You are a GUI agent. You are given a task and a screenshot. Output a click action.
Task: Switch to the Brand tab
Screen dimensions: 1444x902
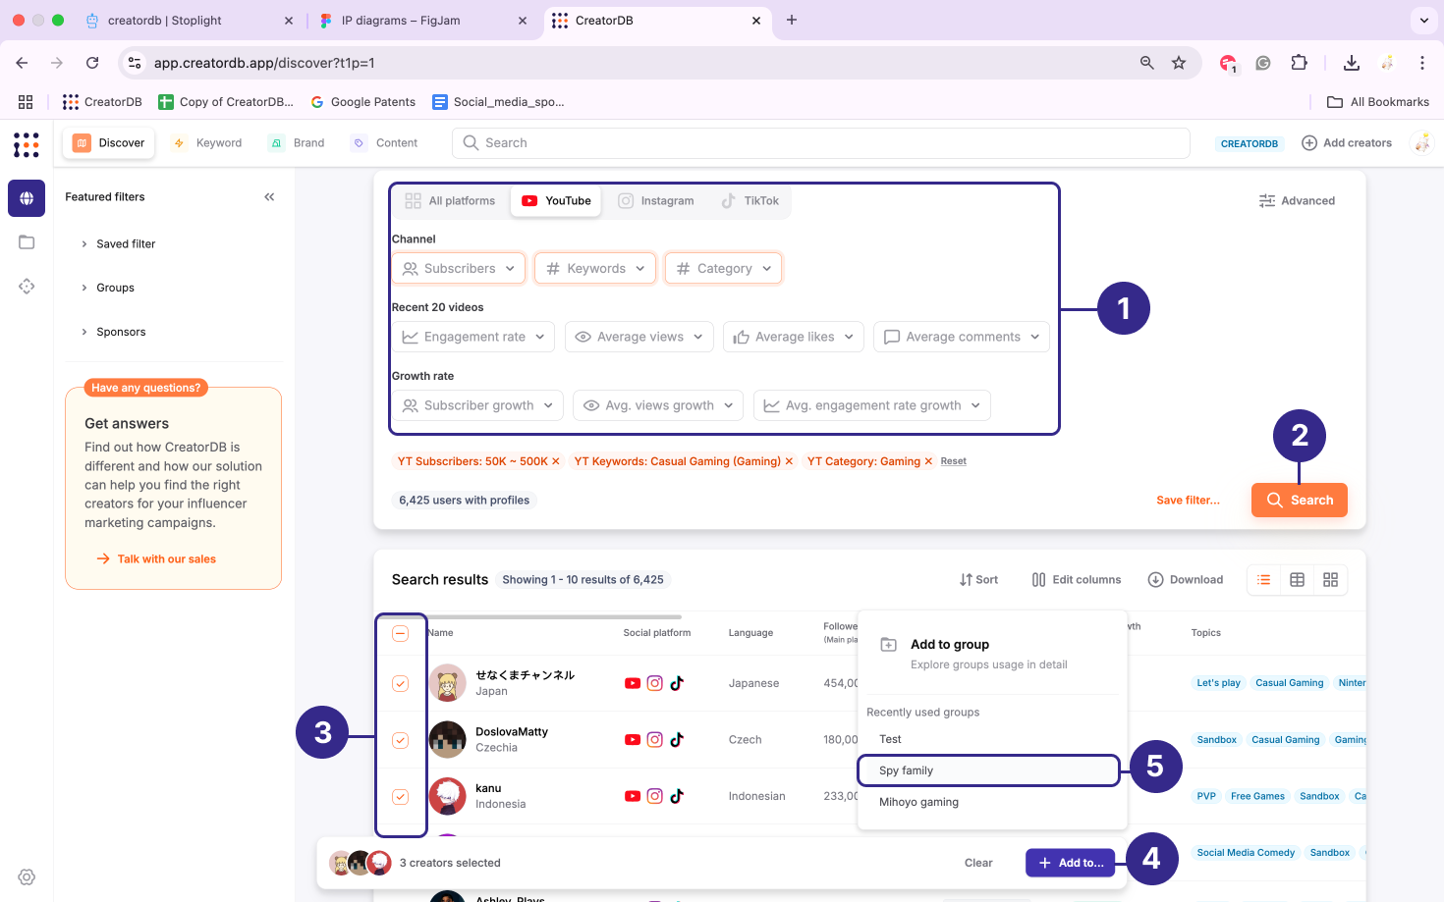[x=298, y=143]
